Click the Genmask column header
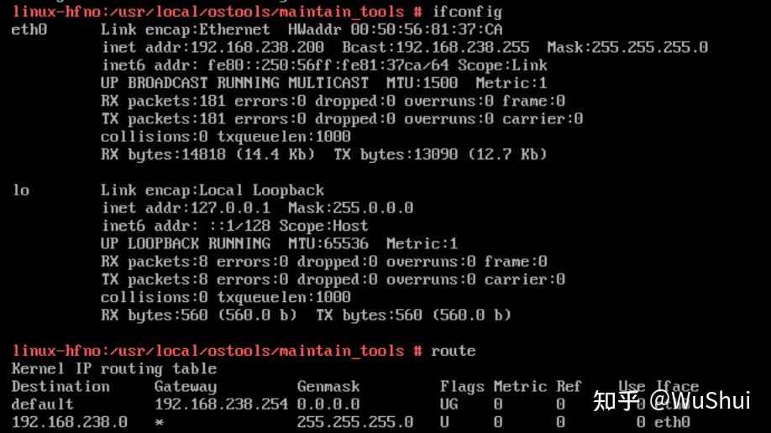The width and height of the screenshot is (771, 433). point(328,387)
